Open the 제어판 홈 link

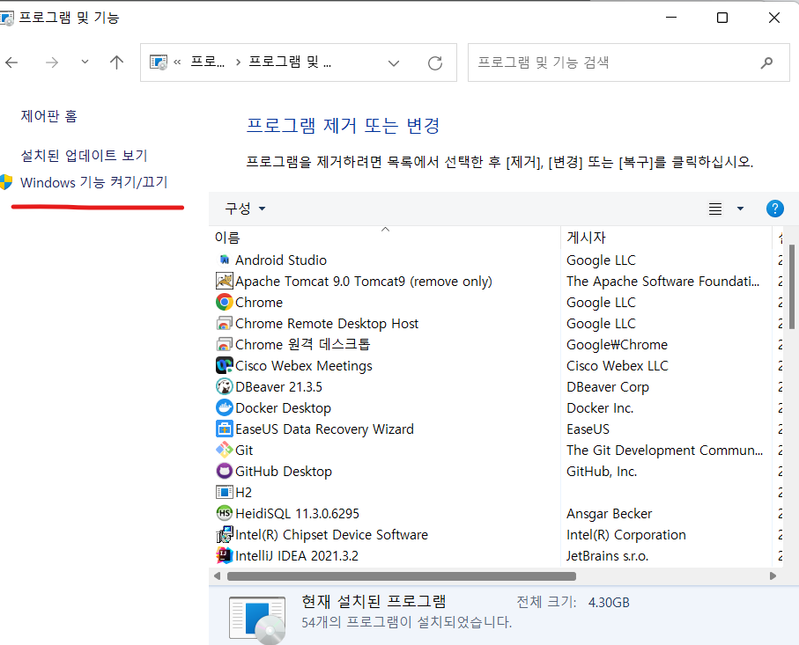[49, 116]
